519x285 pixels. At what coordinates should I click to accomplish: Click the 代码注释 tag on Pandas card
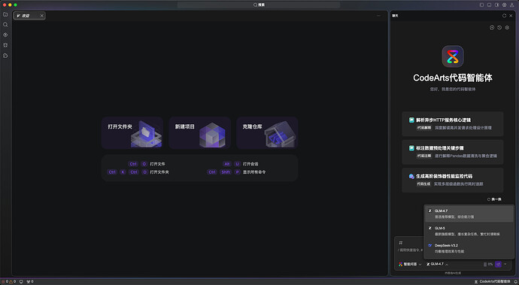point(424,156)
